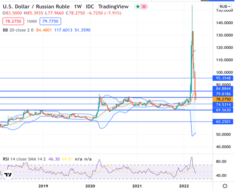Click the current price 78.2750 orange label
The height and width of the screenshot is (191, 235).
(x=223, y=99)
